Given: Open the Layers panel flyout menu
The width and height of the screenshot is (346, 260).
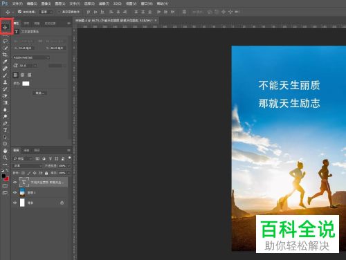Looking at the screenshot, I should click(69, 150).
